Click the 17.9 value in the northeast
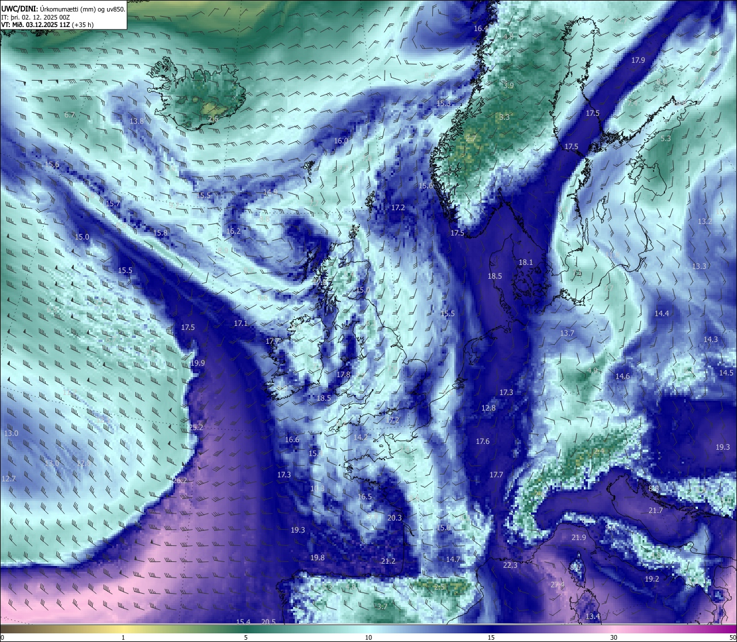Image resolution: width=737 pixels, height=642 pixels. coord(638,60)
